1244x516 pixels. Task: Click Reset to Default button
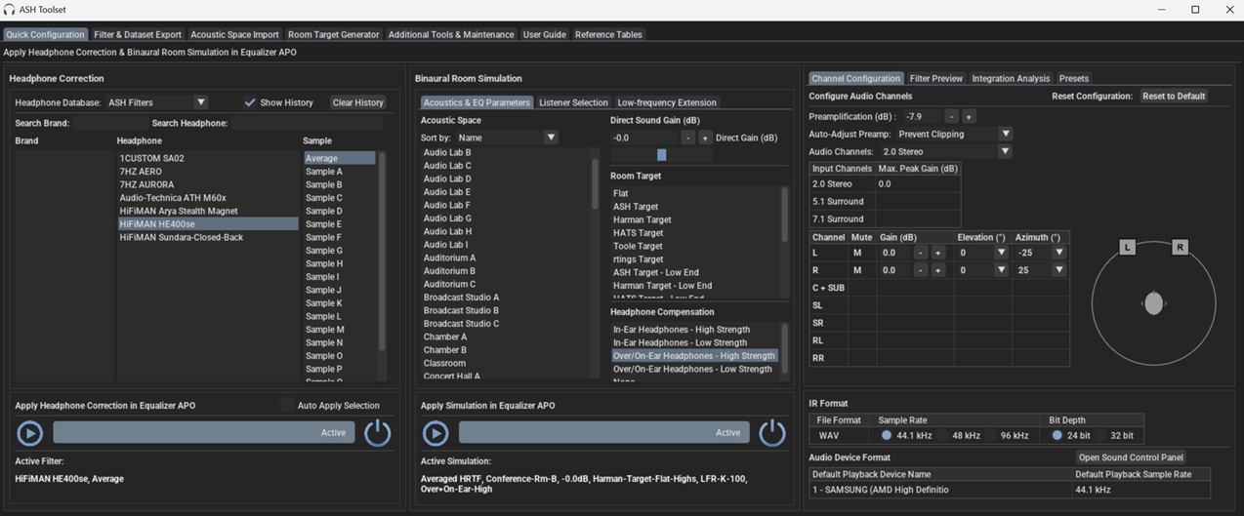click(1174, 96)
